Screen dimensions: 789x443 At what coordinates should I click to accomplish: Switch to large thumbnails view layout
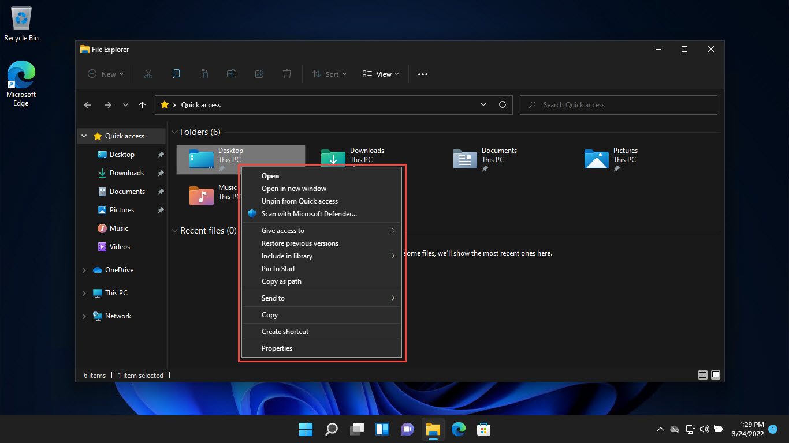click(x=716, y=375)
